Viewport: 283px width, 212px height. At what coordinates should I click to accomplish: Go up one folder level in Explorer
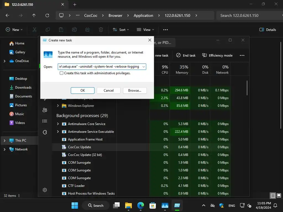(34, 15)
